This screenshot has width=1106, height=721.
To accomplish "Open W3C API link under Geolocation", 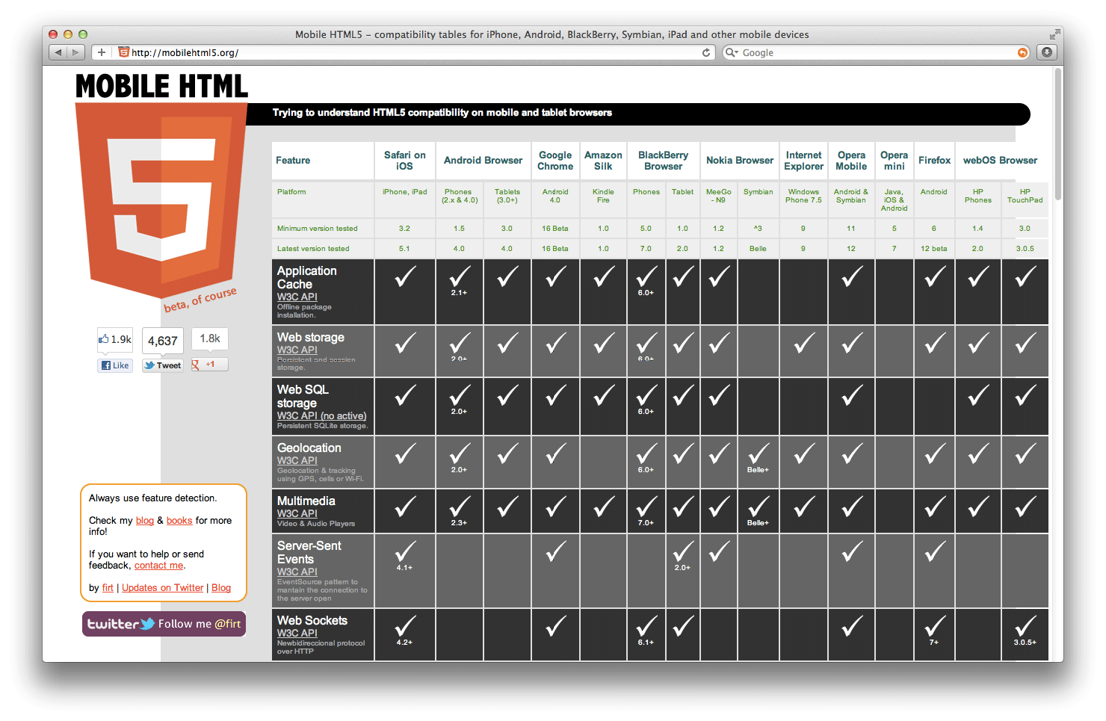I will pos(297,460).
